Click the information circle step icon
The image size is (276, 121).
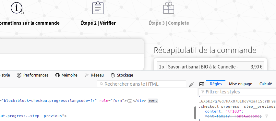pos(17,8)
